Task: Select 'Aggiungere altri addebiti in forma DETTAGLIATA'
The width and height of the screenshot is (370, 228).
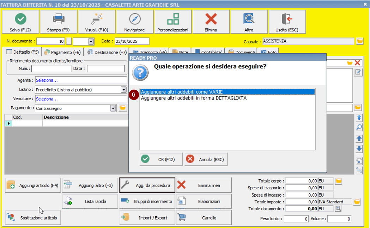Action: (x=194, y=98)
